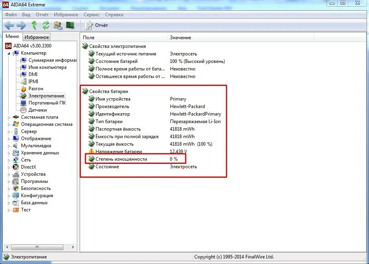The height and width of the screenshot is (264, 369).
Task: Click the tree scrollbar's right arrow
Action: click(73, 247)
